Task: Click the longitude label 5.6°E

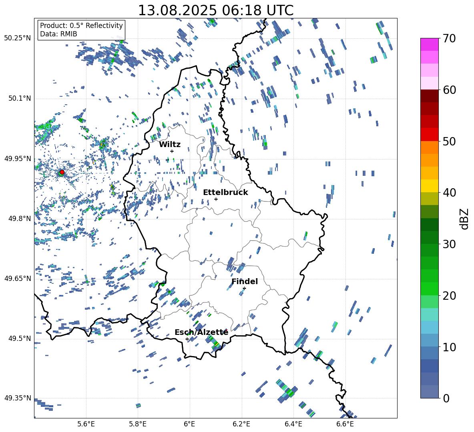Action: coord(86,424)
